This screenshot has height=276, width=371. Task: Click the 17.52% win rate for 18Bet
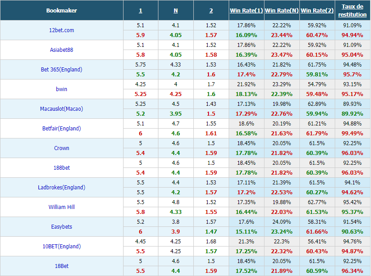[246, 271]
